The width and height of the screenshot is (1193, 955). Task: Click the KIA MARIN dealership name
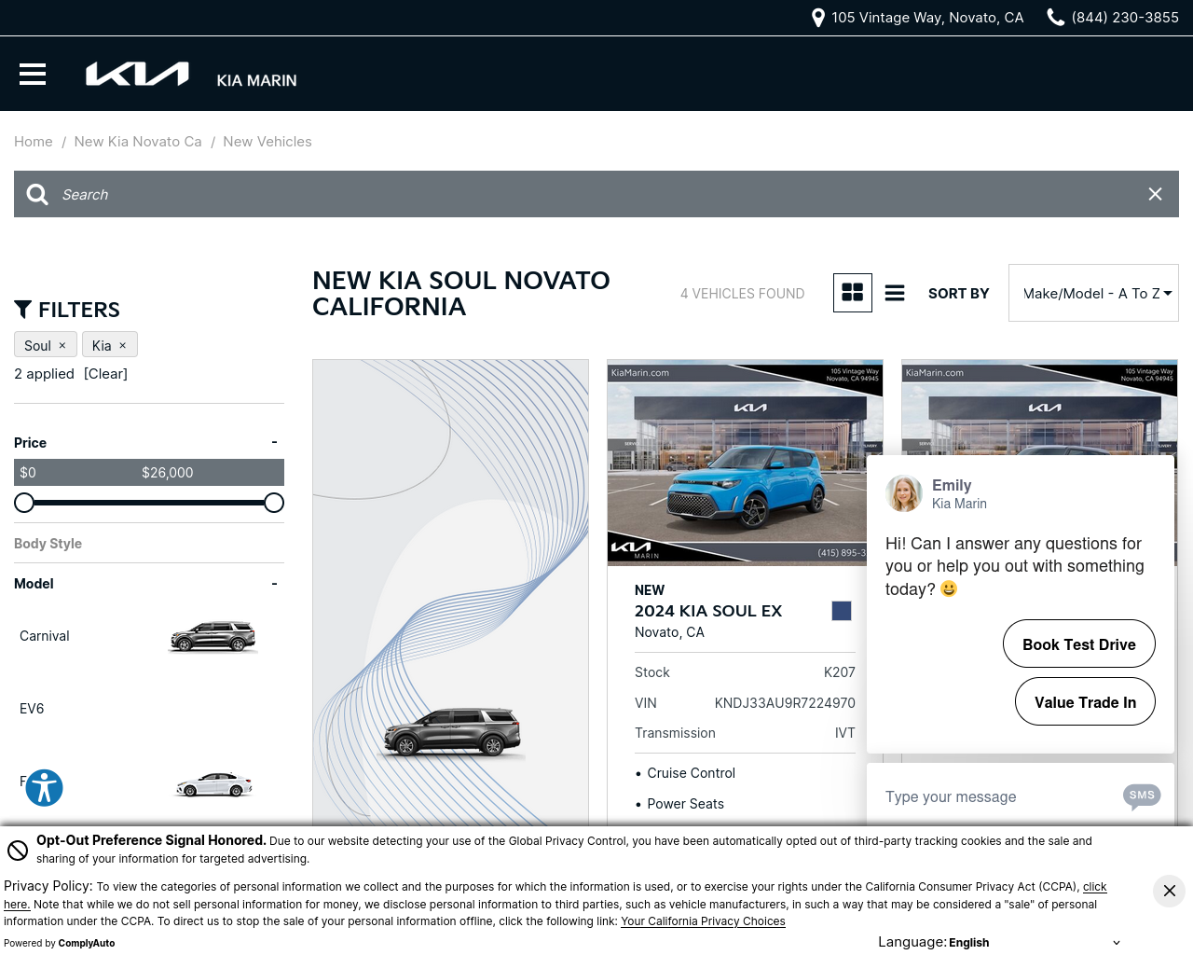pos(256,81)
